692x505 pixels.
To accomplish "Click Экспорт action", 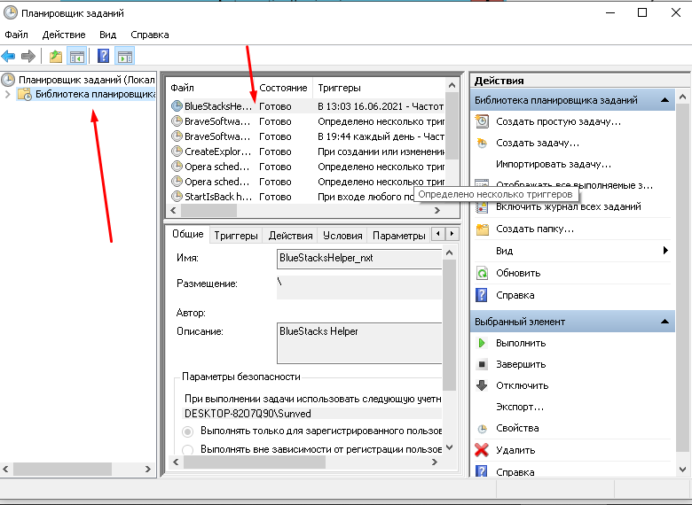I will (520, 407).
